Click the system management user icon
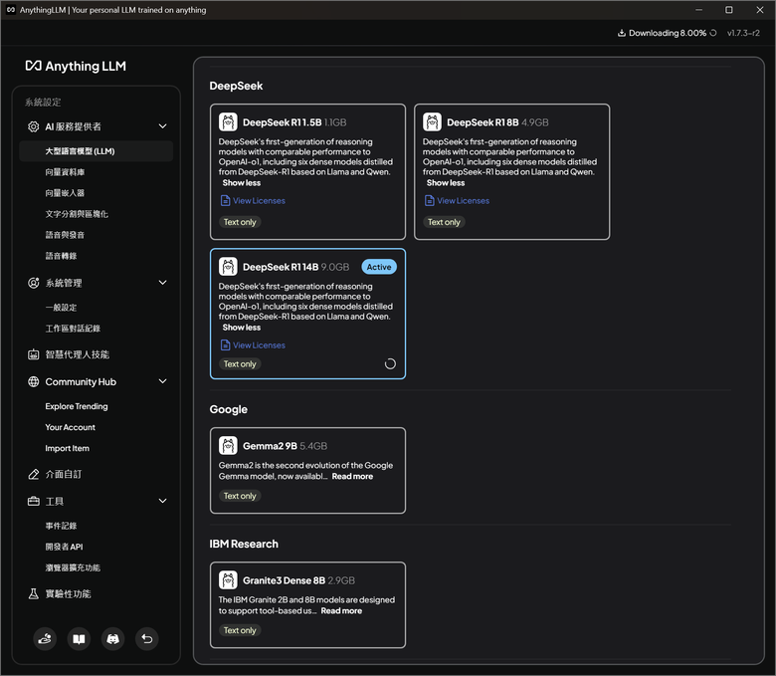 [33, 283]
